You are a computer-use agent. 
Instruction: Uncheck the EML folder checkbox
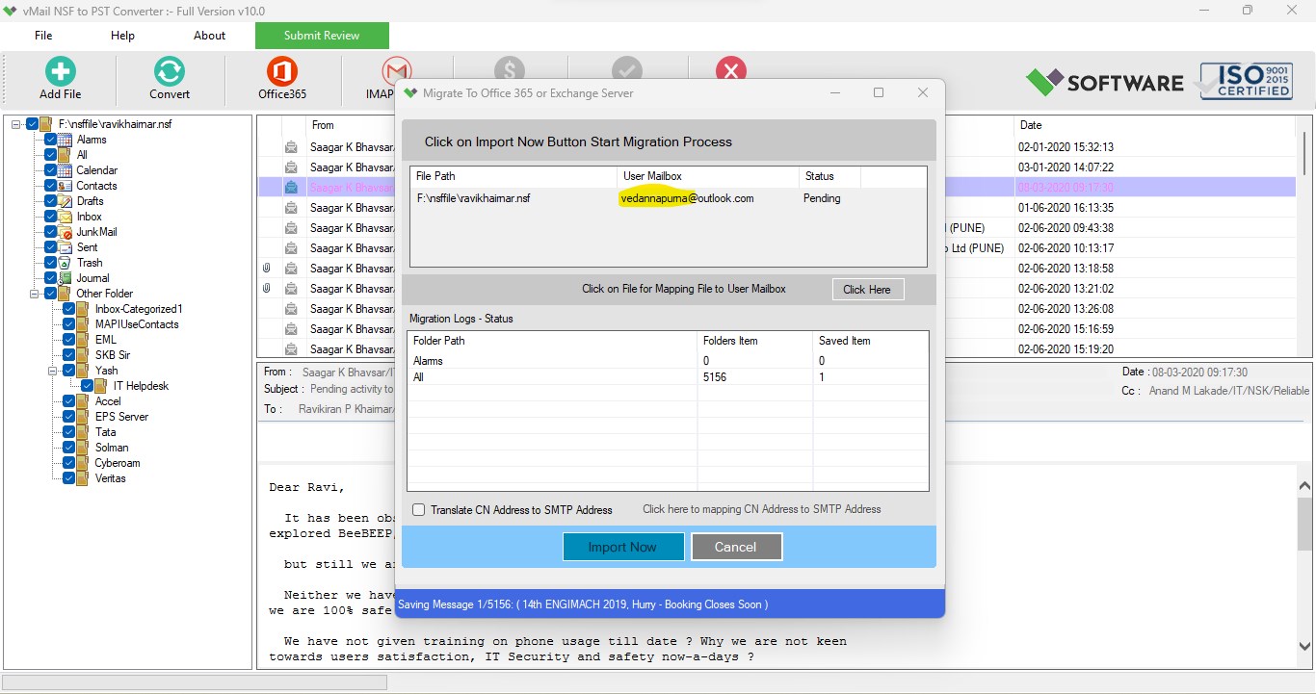68,340
